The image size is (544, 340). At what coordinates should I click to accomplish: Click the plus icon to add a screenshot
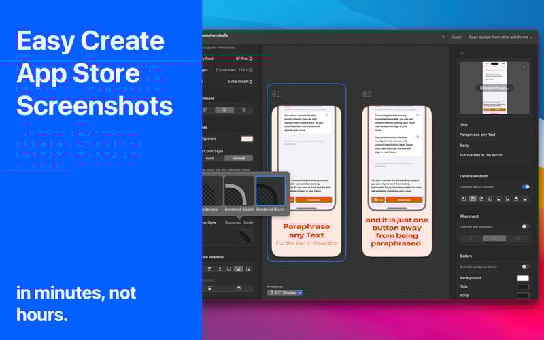coord(443,37)
